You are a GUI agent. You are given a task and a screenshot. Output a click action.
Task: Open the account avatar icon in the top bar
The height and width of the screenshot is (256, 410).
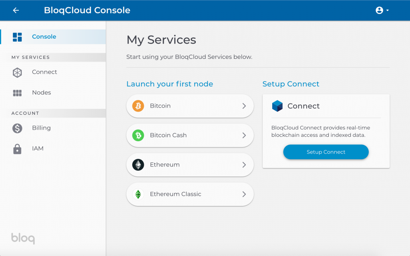point(379,10)
